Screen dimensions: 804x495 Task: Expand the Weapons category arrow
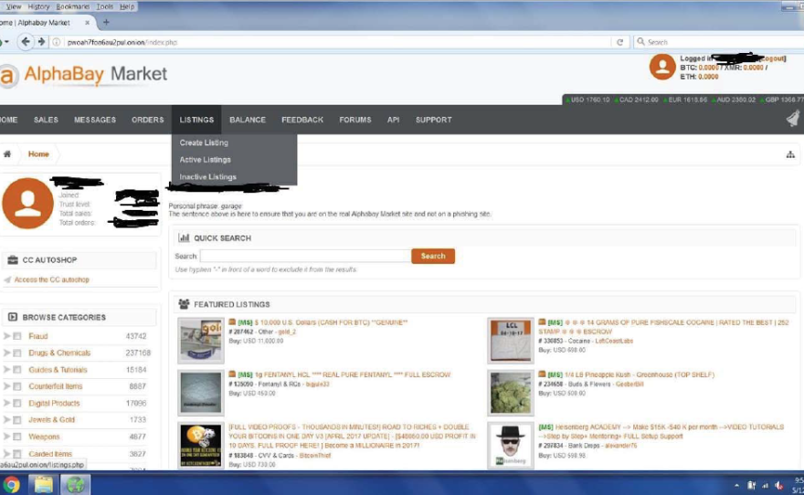6,437
